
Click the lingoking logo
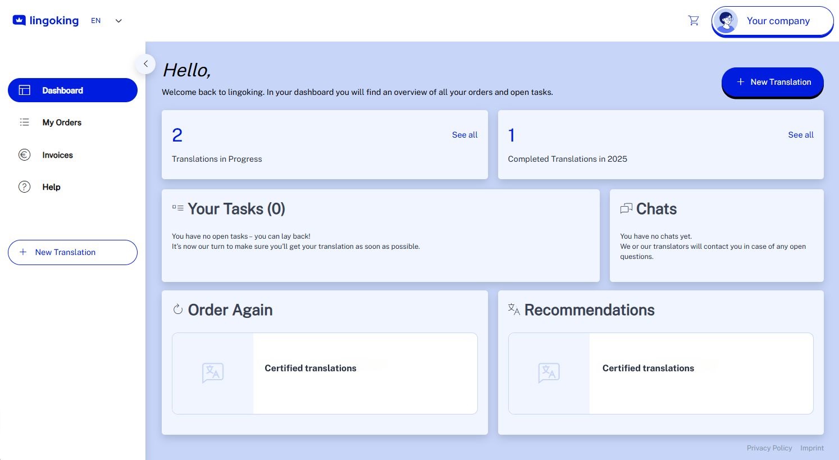45,20
